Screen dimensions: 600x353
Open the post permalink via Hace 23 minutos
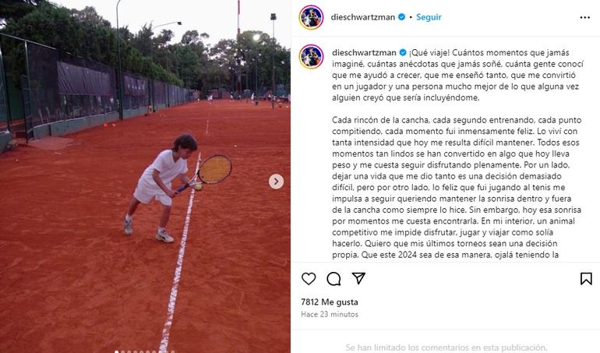tap(330, 314)
